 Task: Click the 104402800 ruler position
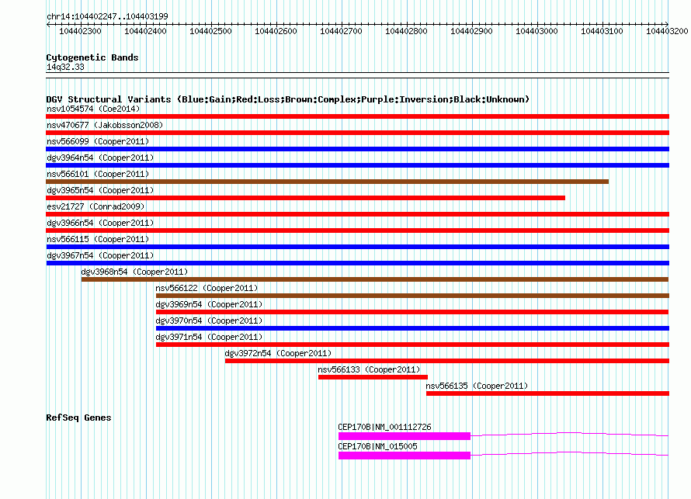406,31
